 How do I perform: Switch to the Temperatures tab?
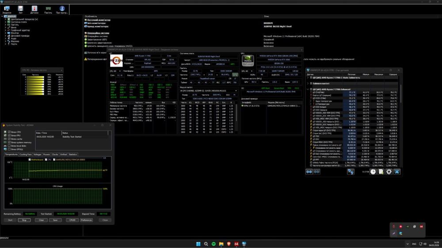(11, 154)
